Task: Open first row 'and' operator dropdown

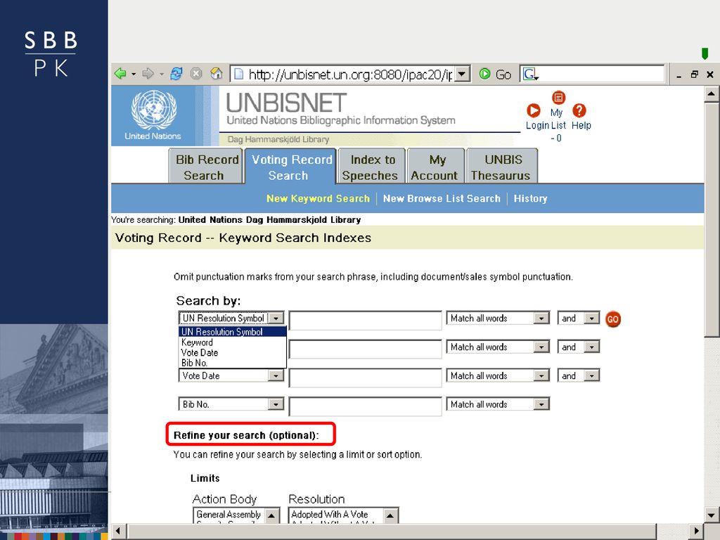Action: coord(591,319)
